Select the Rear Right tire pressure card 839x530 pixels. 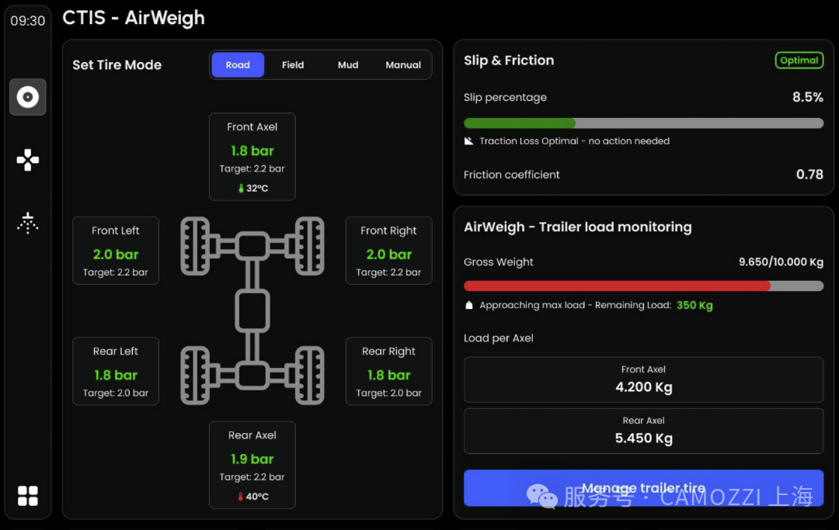pos(388,371)
